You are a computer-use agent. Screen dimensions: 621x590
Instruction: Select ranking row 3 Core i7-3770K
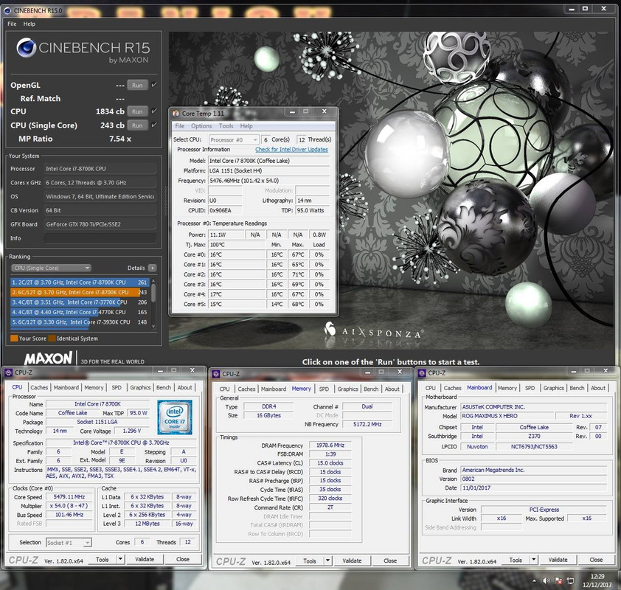[79, 302]
